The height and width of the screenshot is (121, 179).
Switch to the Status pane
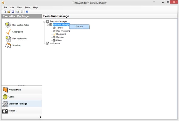(22, 111)
